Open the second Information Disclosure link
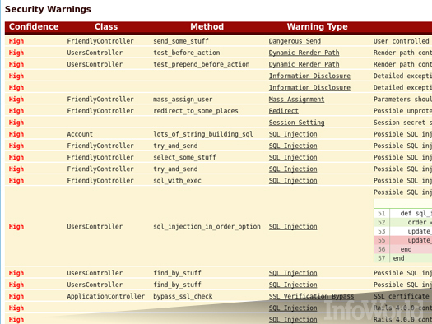The image size is (432, 324). 309,87
